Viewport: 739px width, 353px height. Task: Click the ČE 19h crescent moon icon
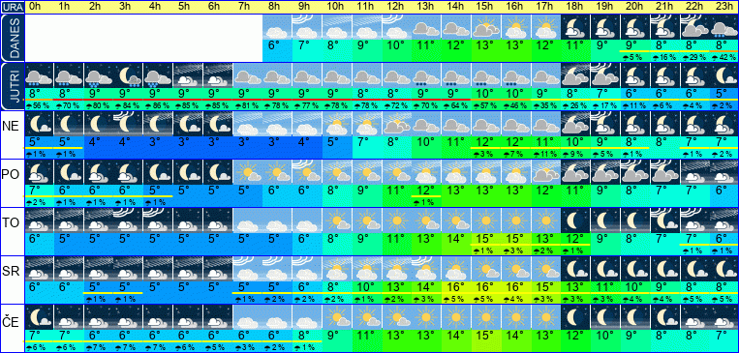click(x=604, y=317)
